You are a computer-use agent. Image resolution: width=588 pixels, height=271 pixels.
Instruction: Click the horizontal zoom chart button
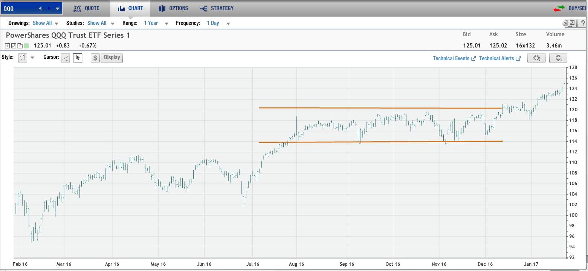pyautogui.click(x=536, y=58)
